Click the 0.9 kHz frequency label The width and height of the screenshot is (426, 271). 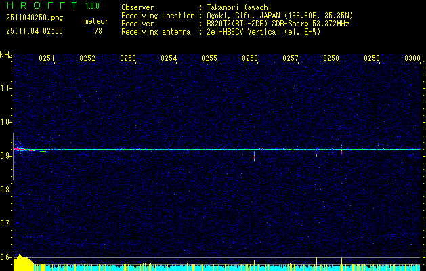[5, 156]
